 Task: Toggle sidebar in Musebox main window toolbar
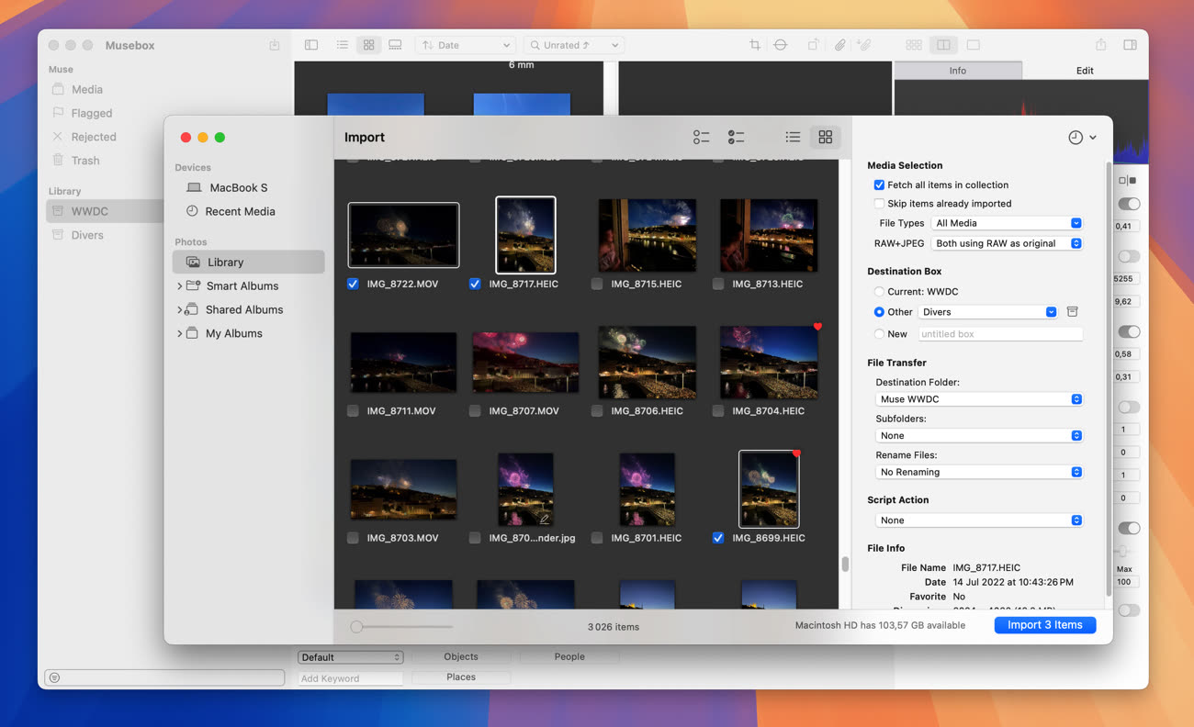[x=311, y=45]
